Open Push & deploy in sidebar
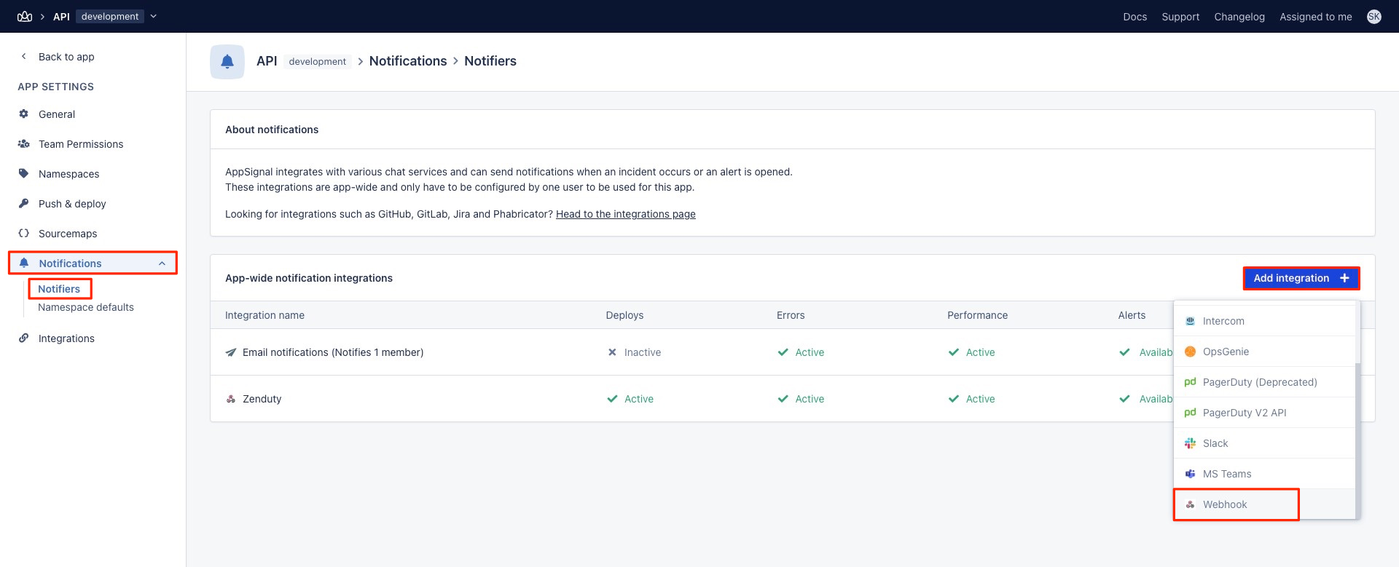The width and height of the screenshot is (1399, 567). coord(72,204)
